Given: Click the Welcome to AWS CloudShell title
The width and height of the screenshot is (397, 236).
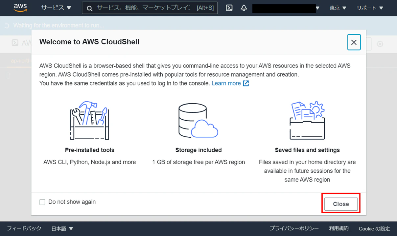Looking at the screenshot, I should [x=89, y=42].
